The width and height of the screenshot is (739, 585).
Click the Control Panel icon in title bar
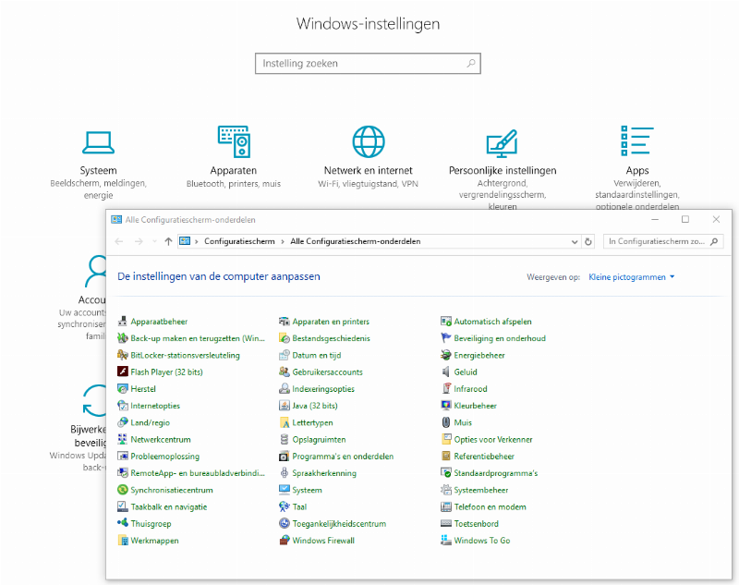click(x=116, y=220)
